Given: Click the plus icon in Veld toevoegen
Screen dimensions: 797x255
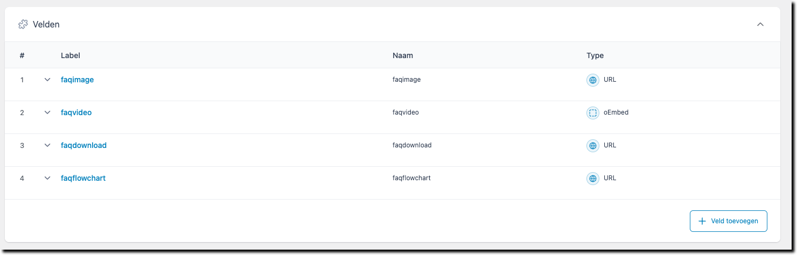Looking at the screenshot, I should click(x=702, y=221).
